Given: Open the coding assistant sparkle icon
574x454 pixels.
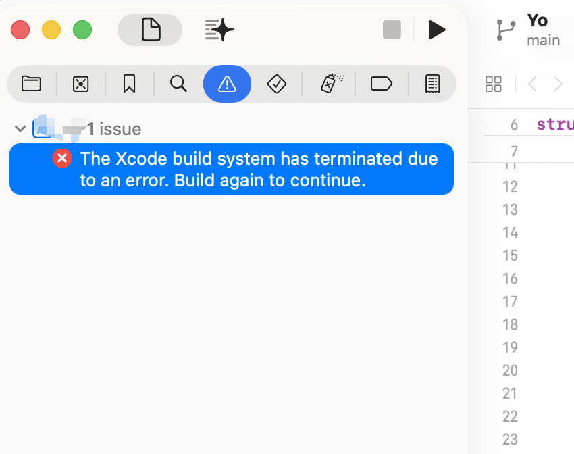Looking at the screenshot, I should click(219, 30).
